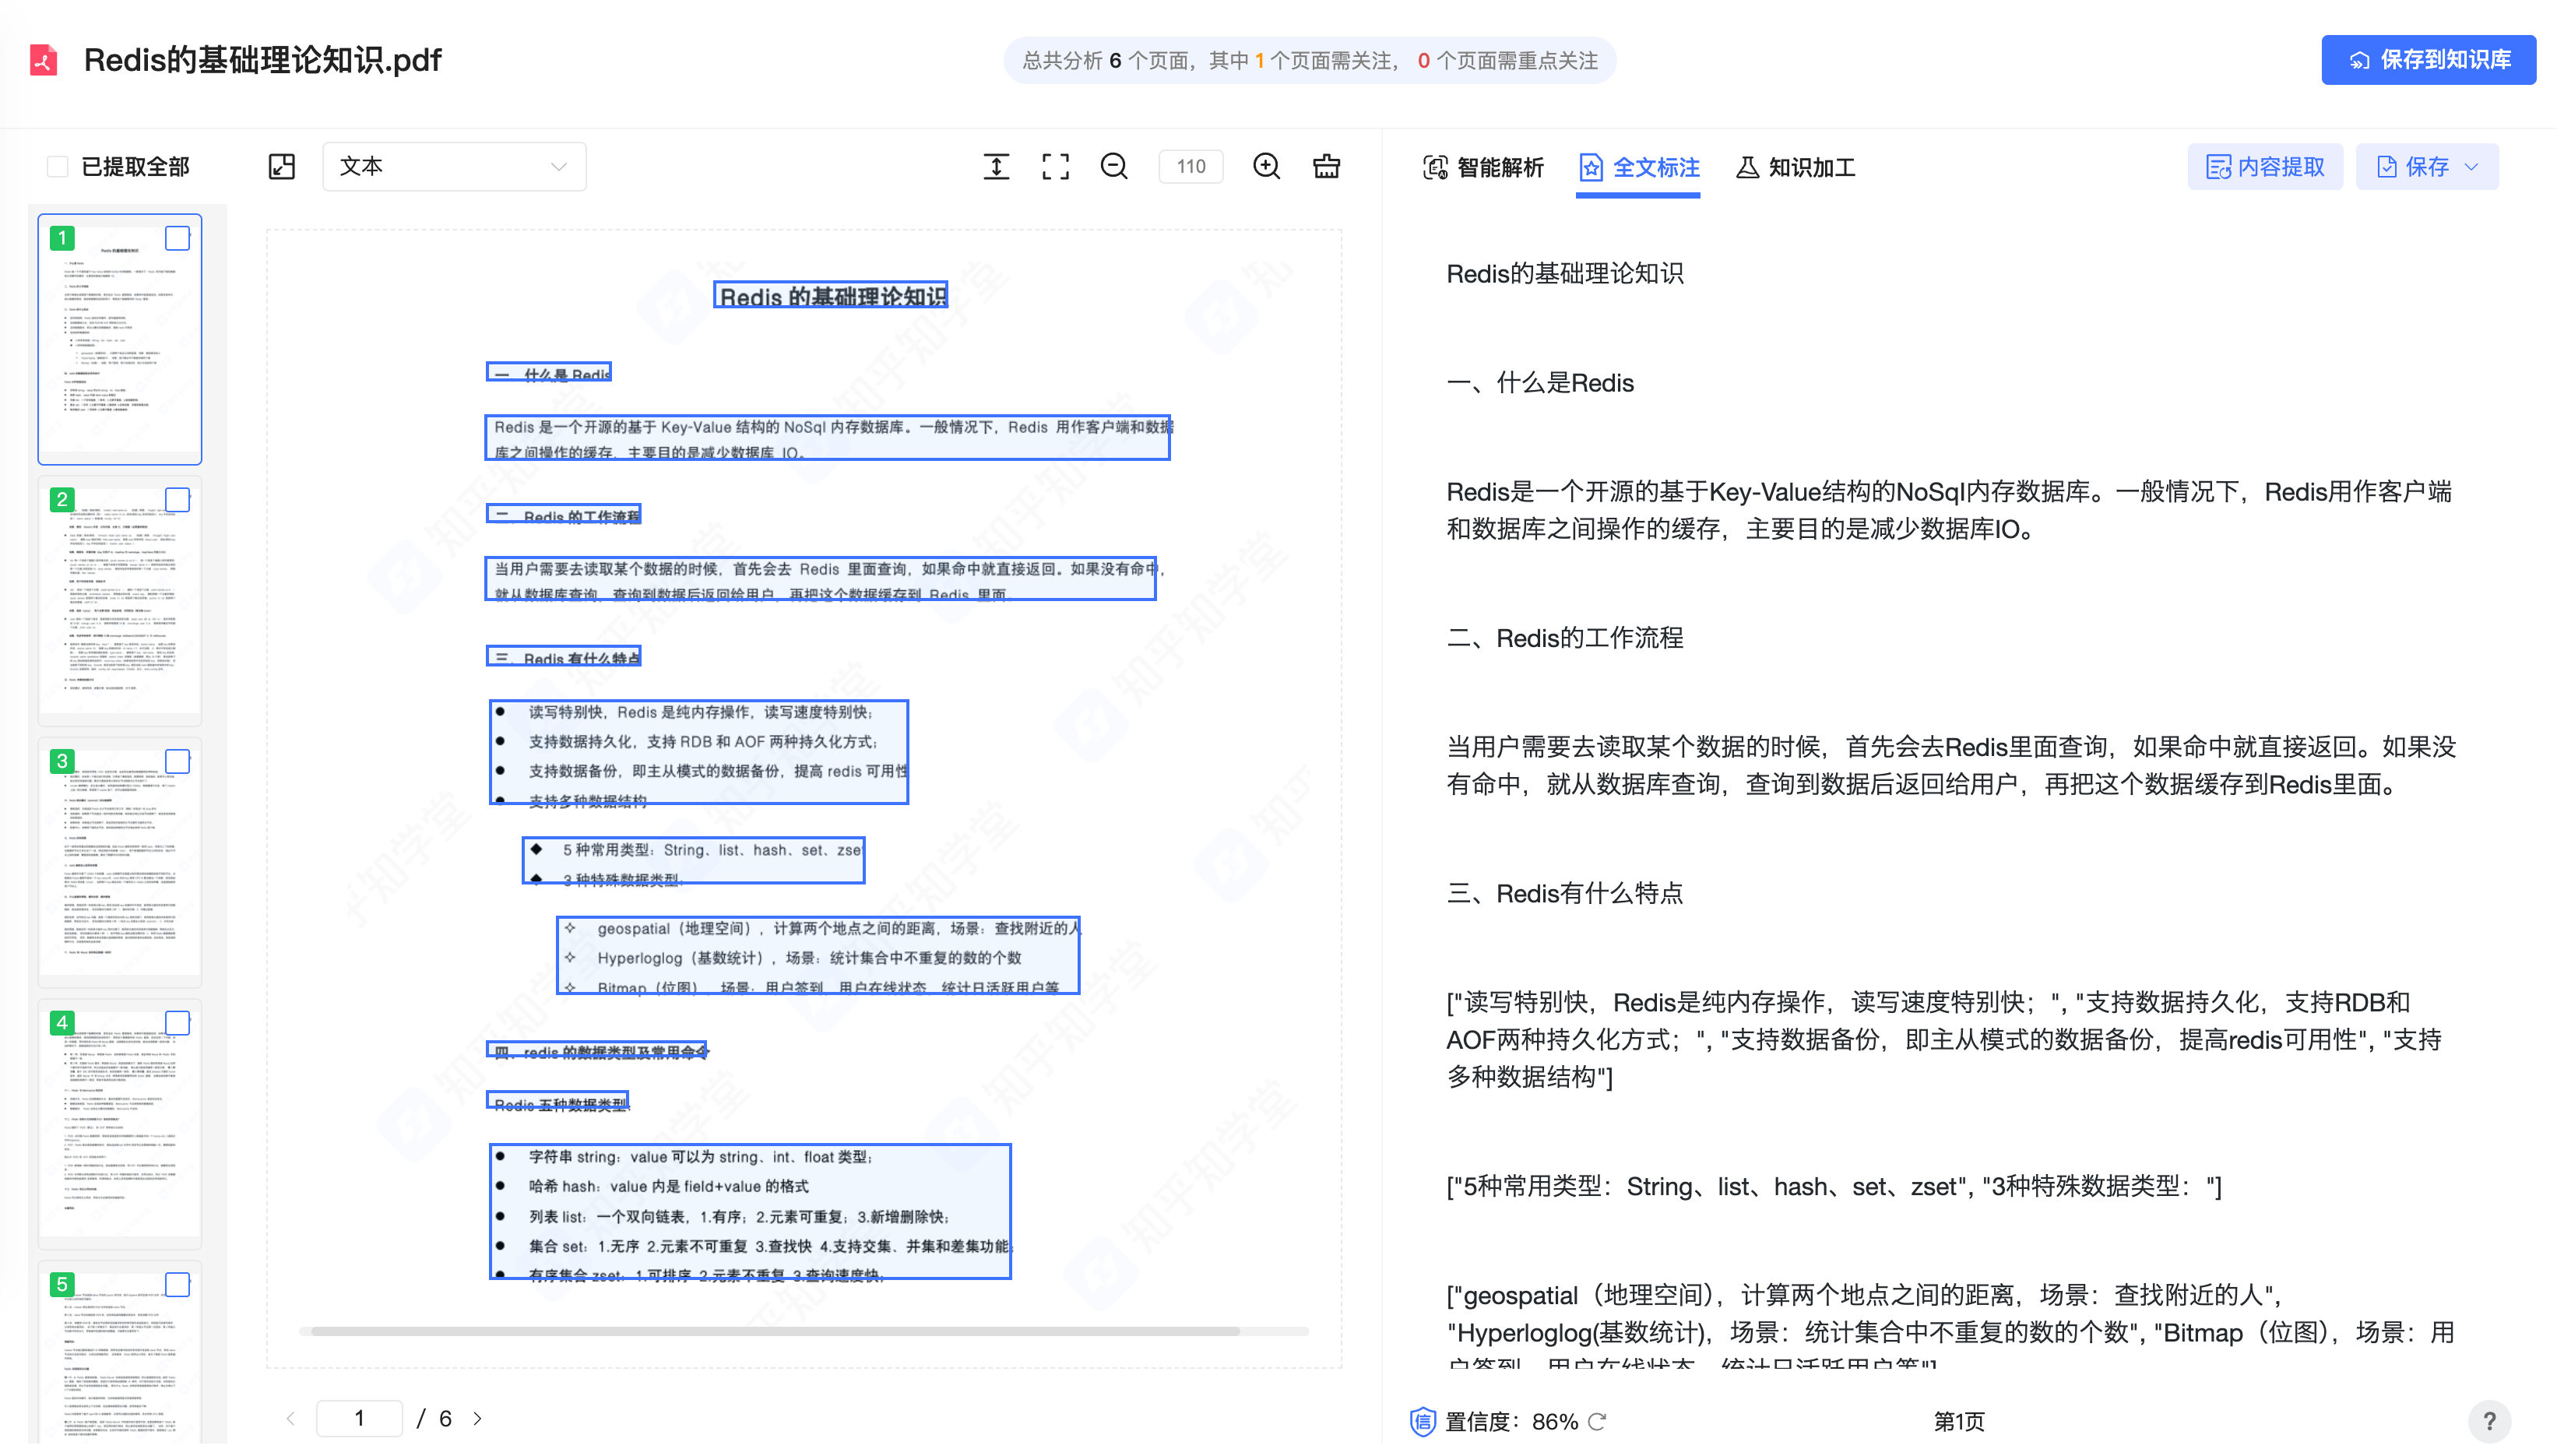
Task: Select page 5 thumbnail
Action: (120, 1351)
